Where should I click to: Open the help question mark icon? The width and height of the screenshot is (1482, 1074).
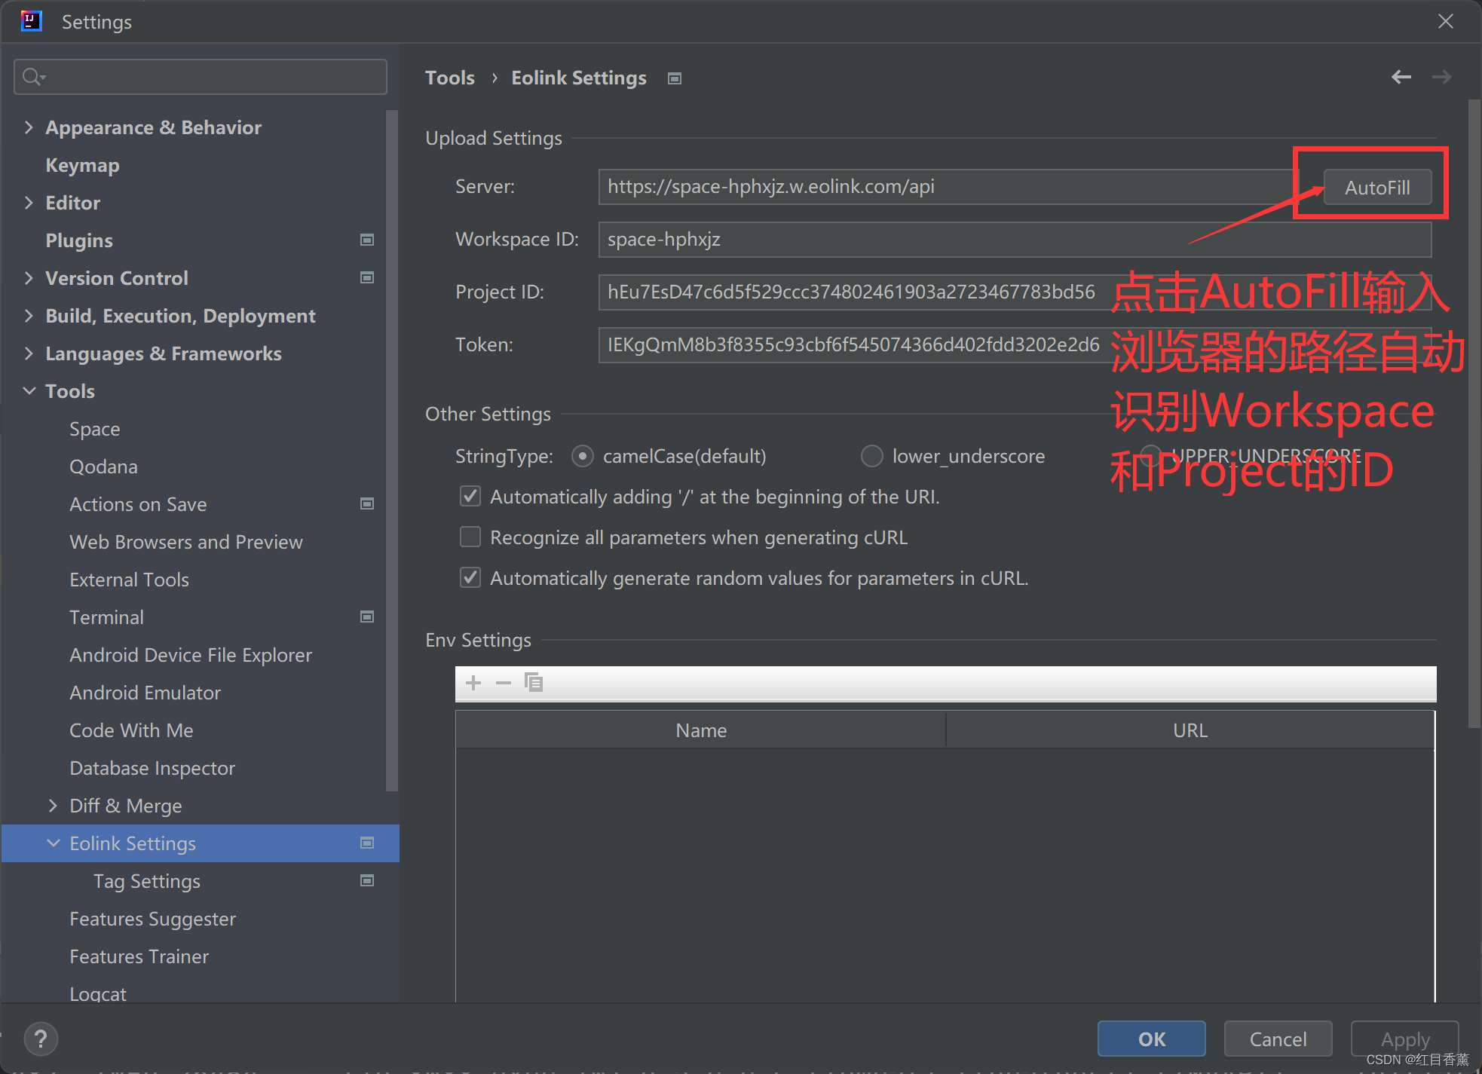click(41, 1039)
